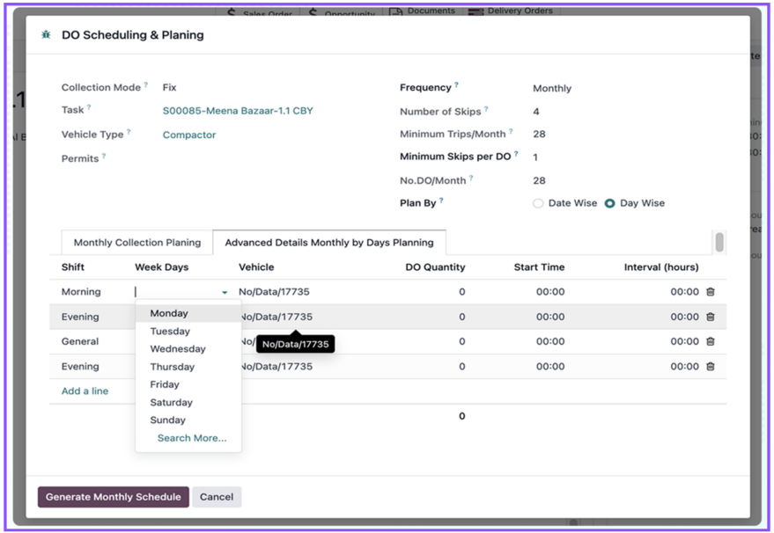Click the help icon beside Collection Mode
This screenshot has width=774, height=533.
pyautogui.click(x=145, y=86)
